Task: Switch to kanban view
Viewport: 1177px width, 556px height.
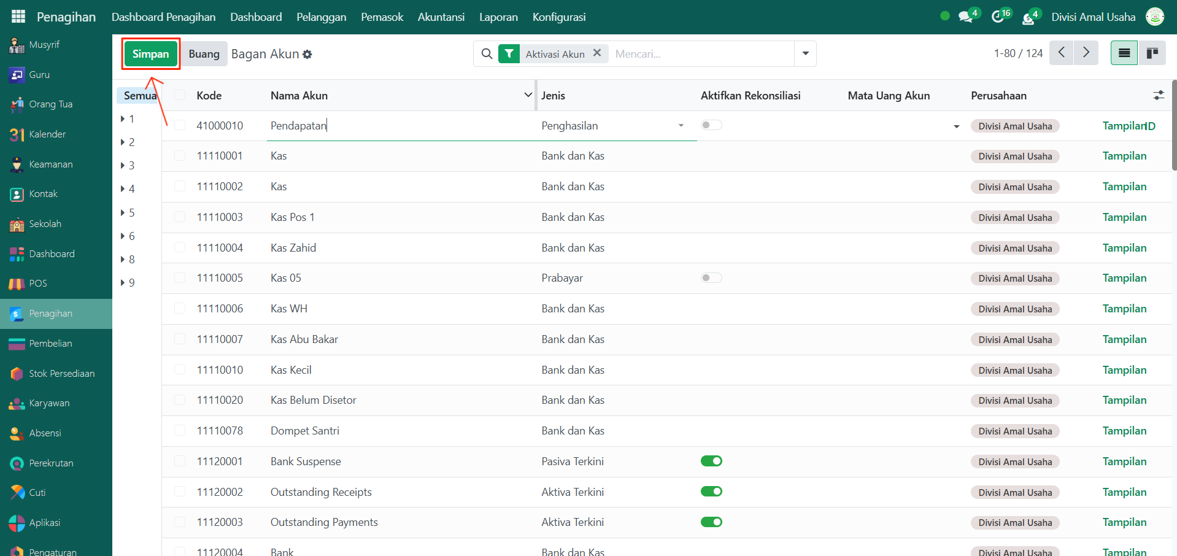Action: [1152, 53]
